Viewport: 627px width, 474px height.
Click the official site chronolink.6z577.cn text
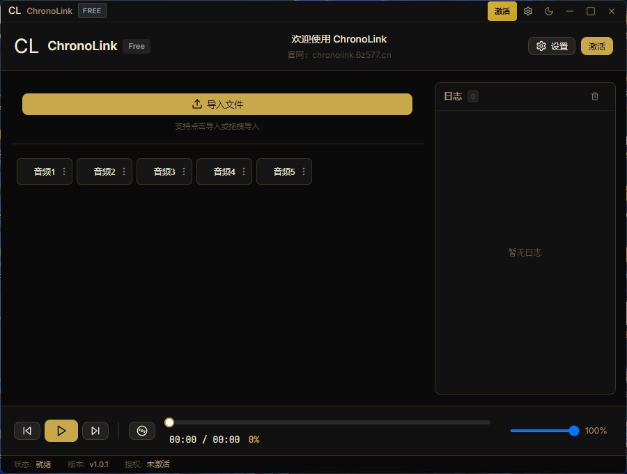point(352,55)
